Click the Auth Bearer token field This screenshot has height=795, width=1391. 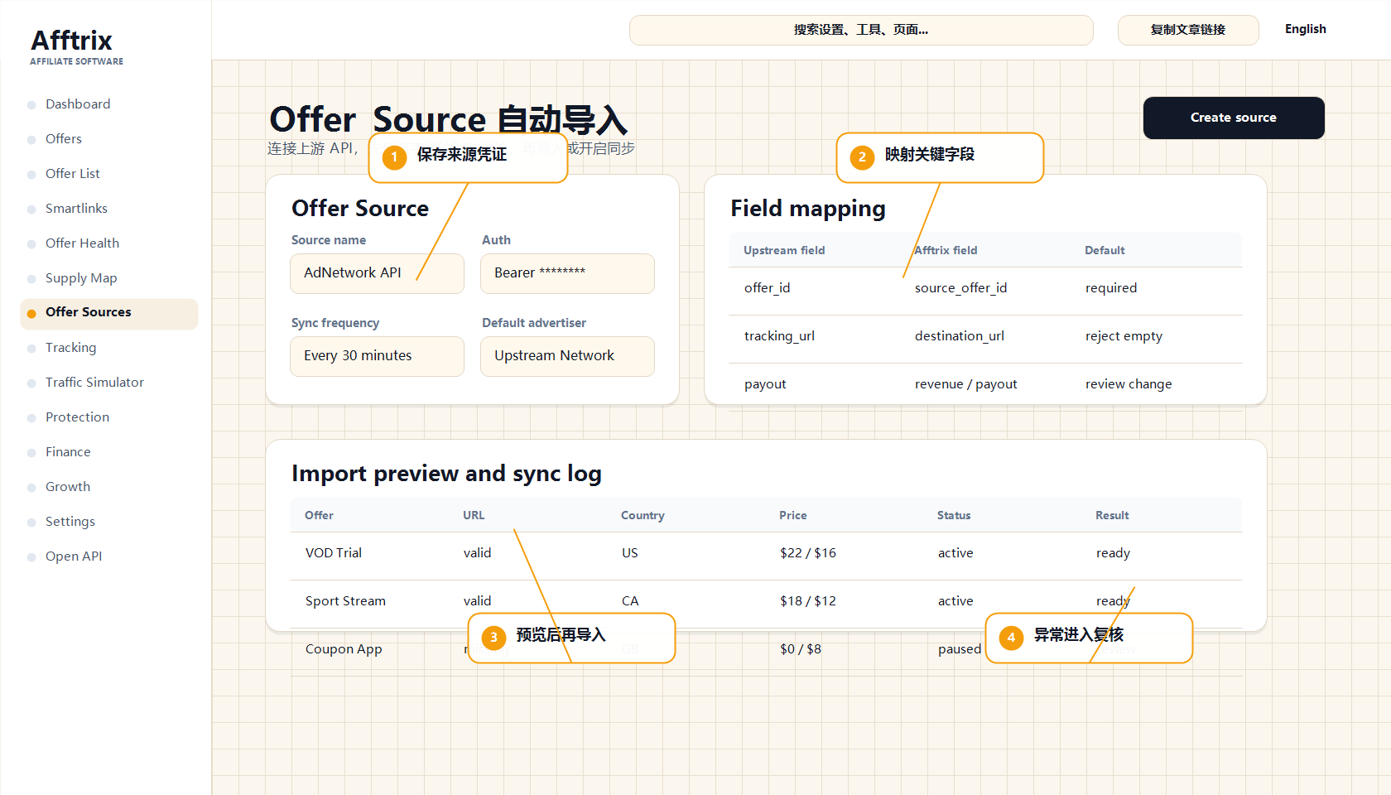point(567,273)
